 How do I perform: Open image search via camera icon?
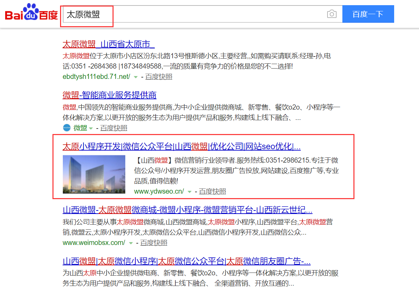332,14
